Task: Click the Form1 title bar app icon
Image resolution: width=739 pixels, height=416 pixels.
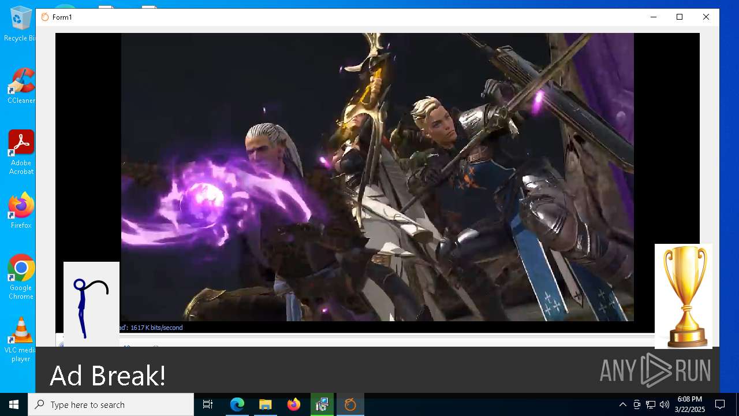Action: point(45,17)
